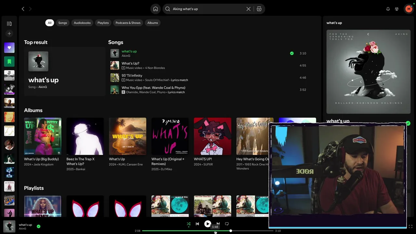This screenshot has height=234, width=416.
Task: Open the user profile avatar M
Action: (x=409, y=9)
